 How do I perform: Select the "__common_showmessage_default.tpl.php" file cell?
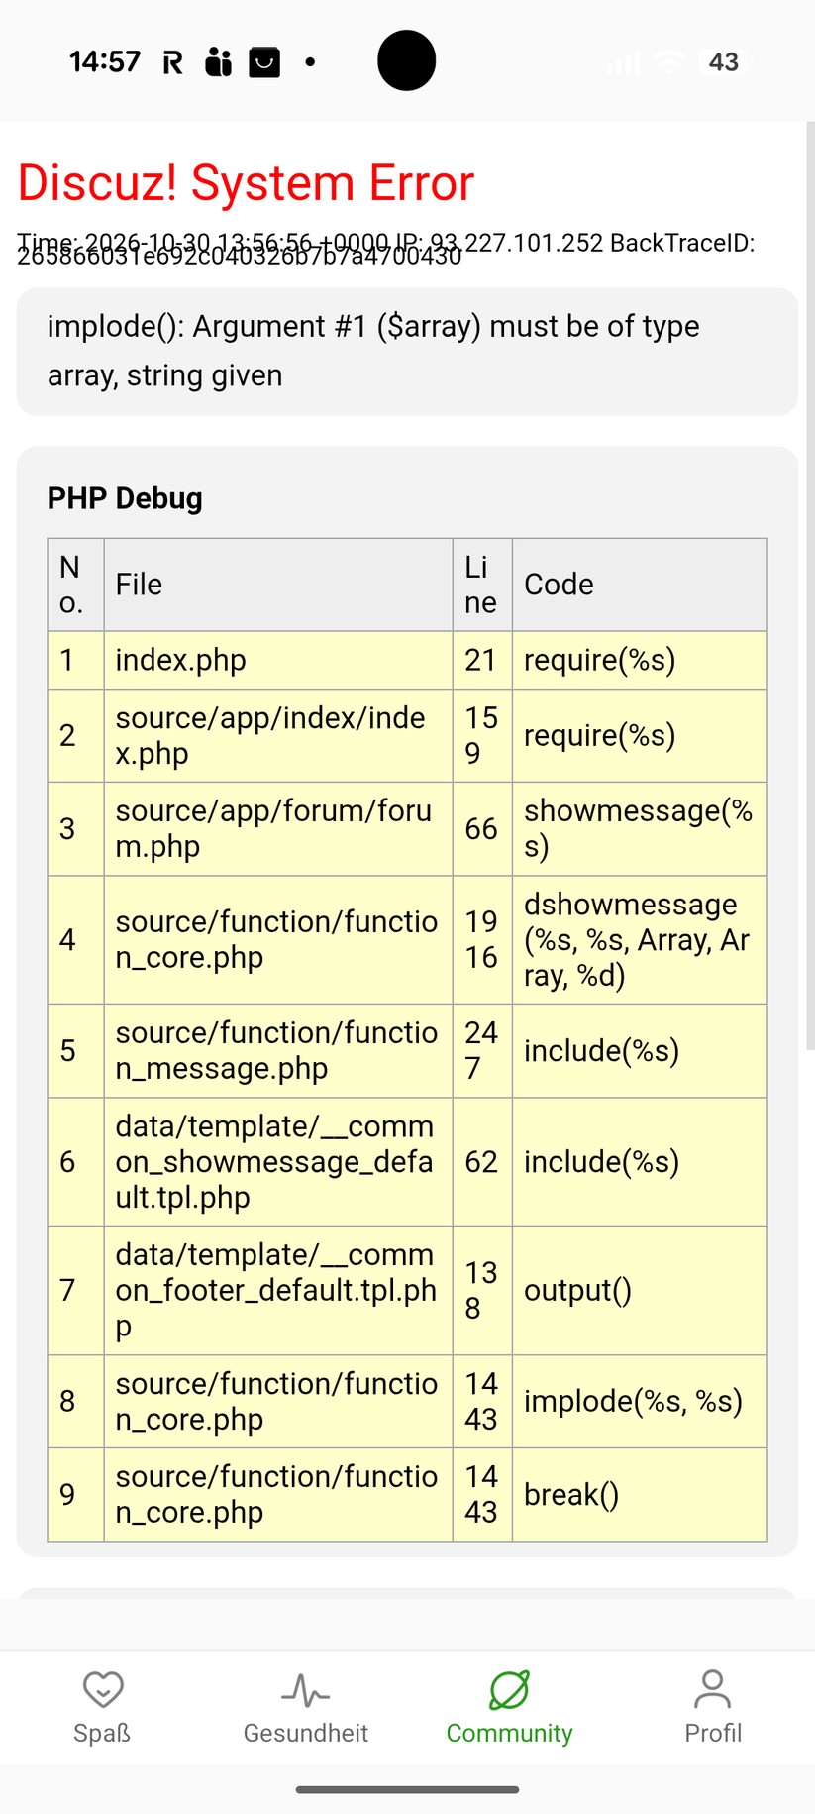[x=278, y=1161]
